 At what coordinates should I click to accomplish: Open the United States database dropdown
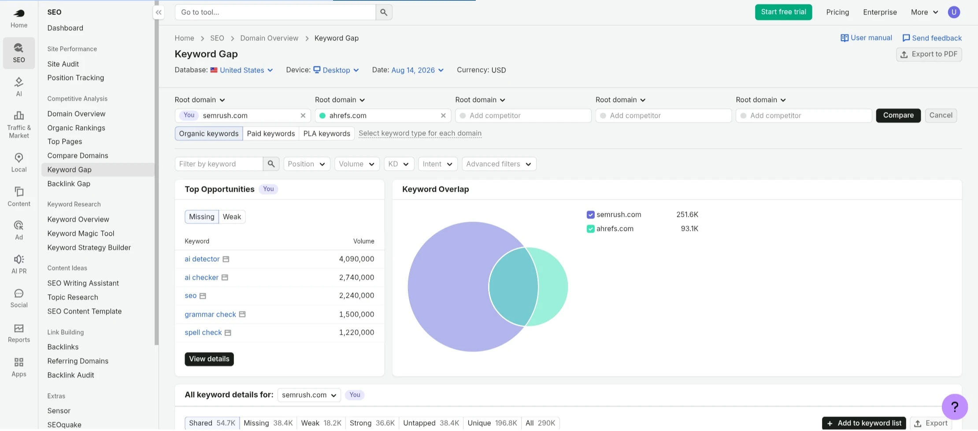242,70
